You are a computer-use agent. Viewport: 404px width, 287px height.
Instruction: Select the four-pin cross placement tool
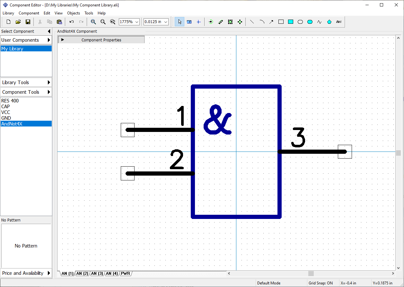coord(240,22)
